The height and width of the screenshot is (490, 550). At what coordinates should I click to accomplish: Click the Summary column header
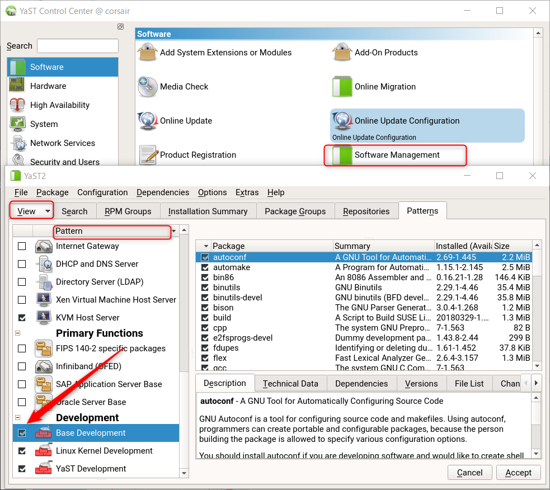[x=383, y=246]
